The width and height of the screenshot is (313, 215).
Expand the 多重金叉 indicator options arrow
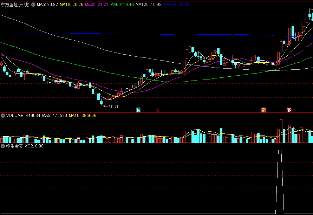point(3,146)
